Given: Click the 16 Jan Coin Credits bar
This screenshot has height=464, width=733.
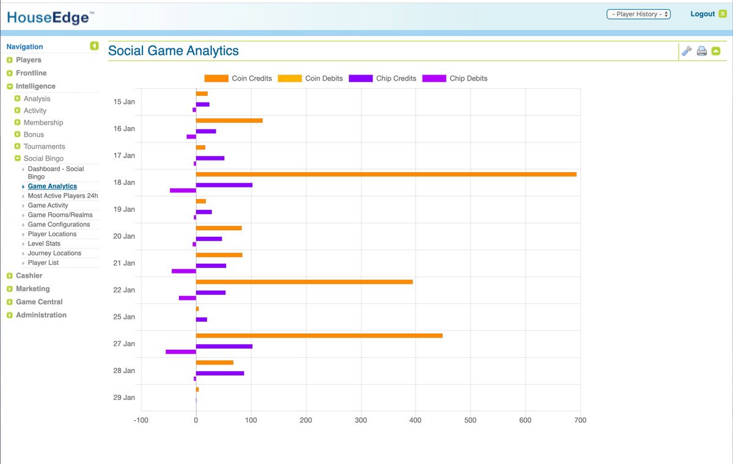Looking at the screenshot, I should (229, 121).
